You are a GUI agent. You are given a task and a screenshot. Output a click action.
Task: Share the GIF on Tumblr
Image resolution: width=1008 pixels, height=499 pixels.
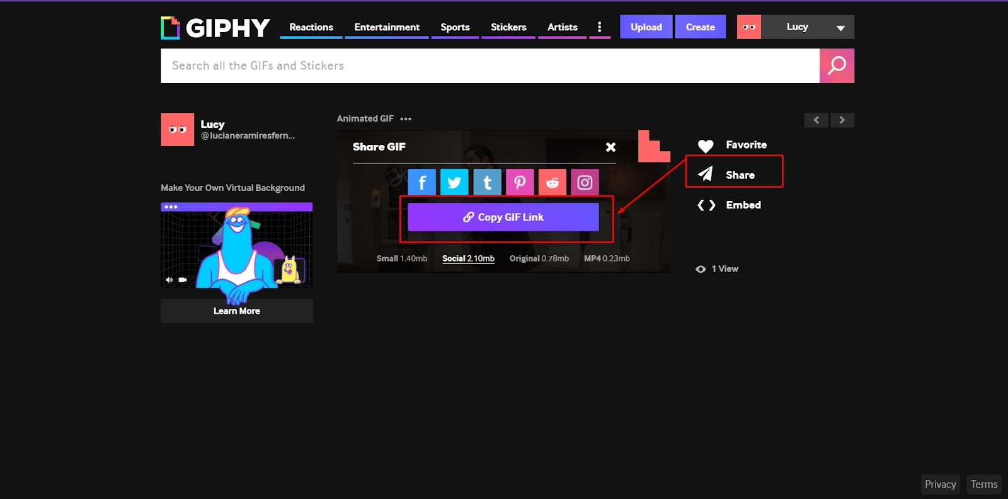[x=487, y=183]
